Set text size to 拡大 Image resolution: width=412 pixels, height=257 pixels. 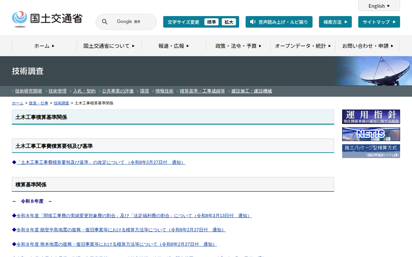tap(229, 22)
